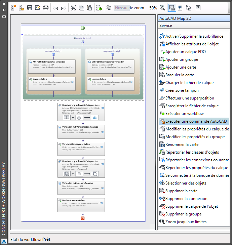Click the green workflow start node
The width and height of the screenshot is (232, 245).
coord(83,28)
